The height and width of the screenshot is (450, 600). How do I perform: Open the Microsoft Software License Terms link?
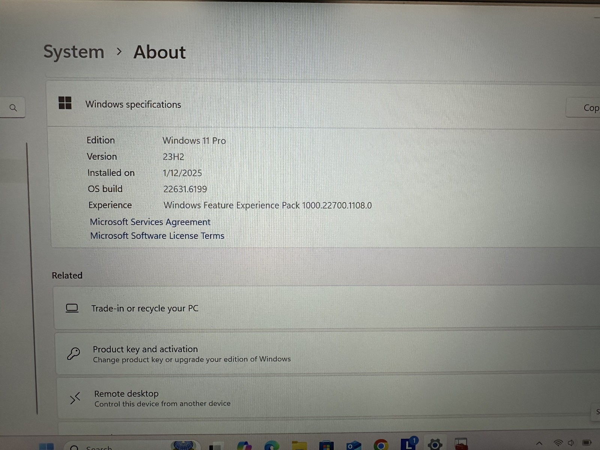click(157, 236)
